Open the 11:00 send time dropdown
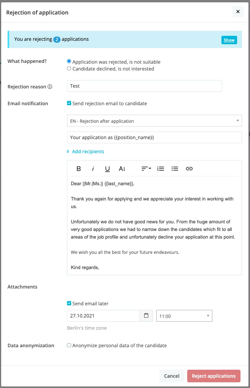This screenshot has width=250, height=388. tap(184, 316)
